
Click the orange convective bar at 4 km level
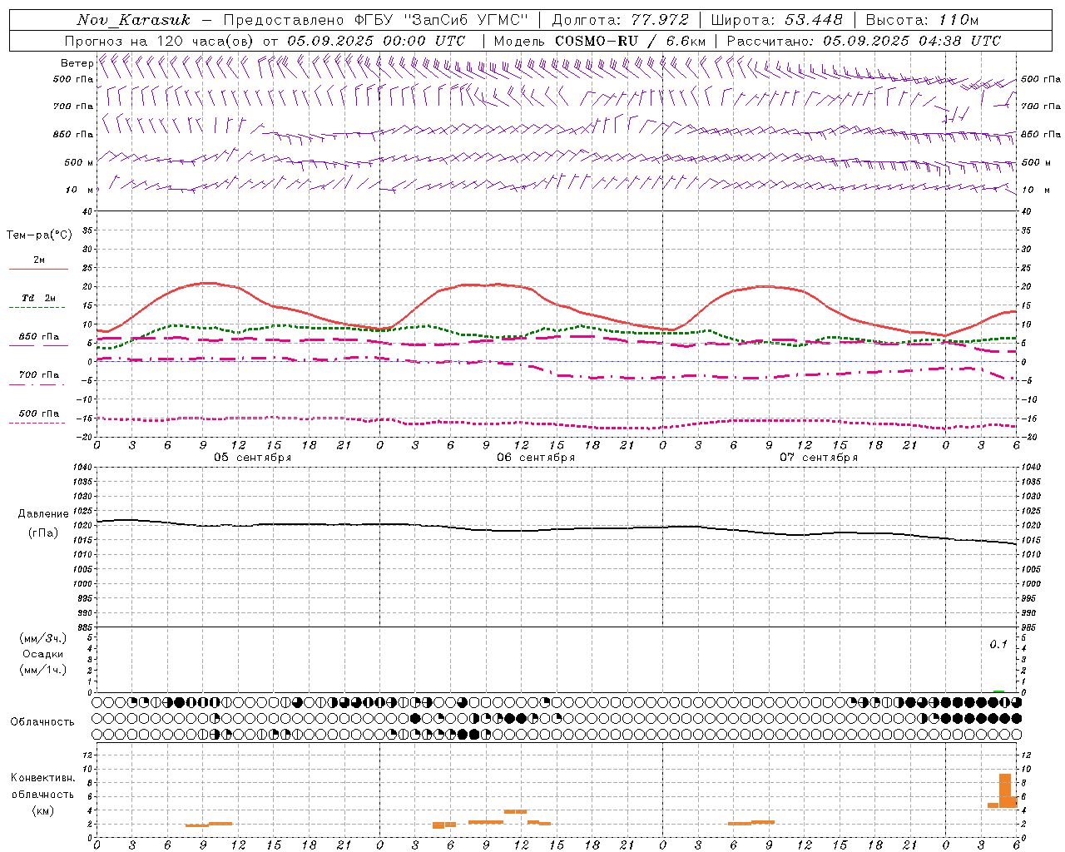515,811
